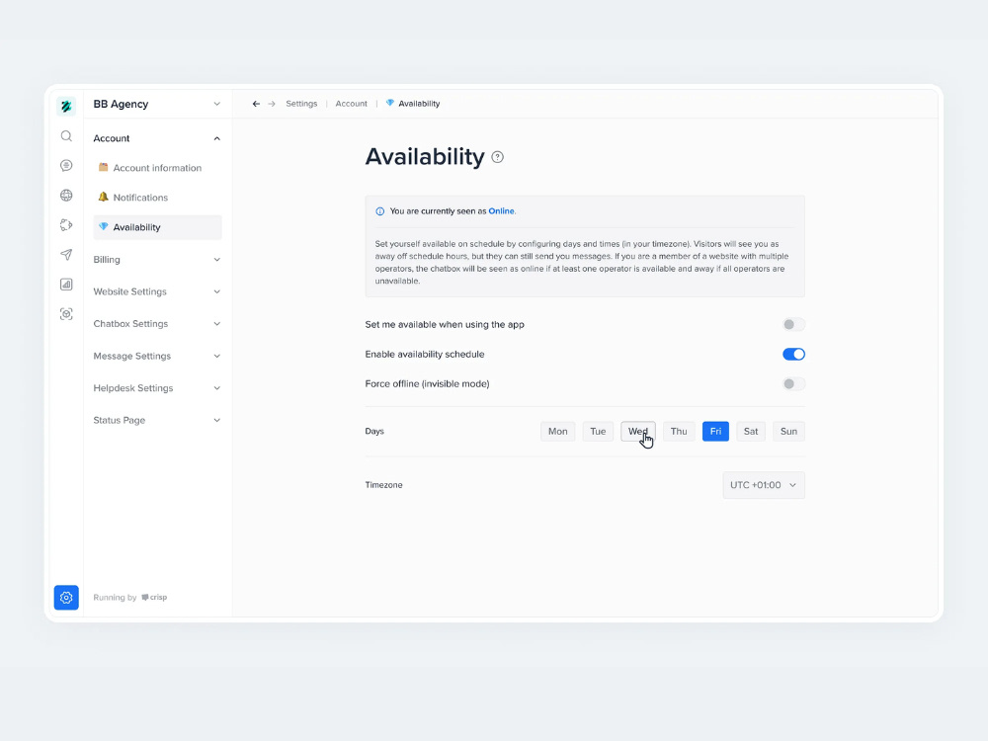Select Thu day button

click(x=679, y=432)
